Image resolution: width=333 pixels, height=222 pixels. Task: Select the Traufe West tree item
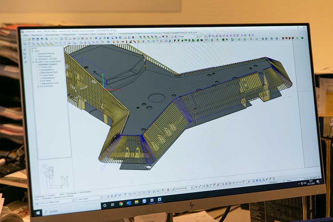tap(46, 75)
